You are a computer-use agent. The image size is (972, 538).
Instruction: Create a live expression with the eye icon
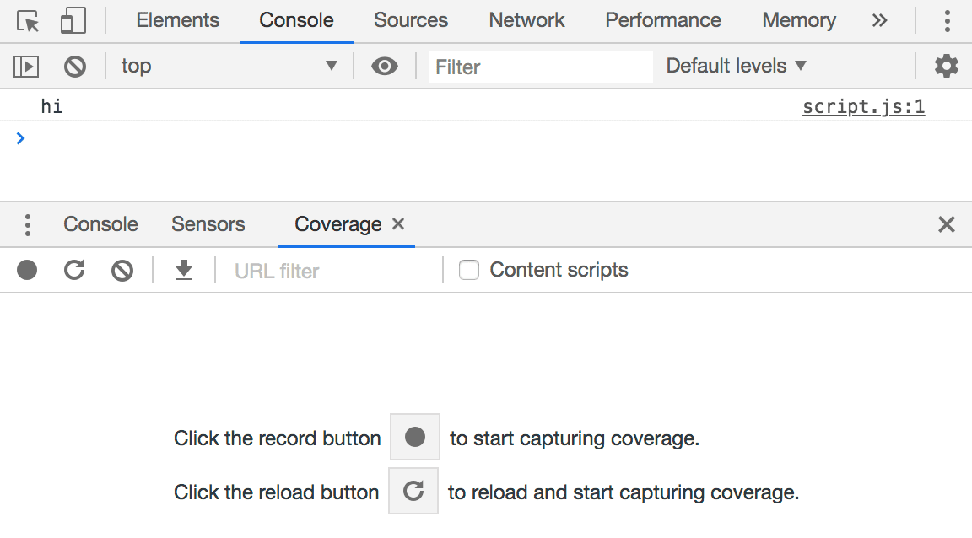pyautogui.click(x=385, y=66)
